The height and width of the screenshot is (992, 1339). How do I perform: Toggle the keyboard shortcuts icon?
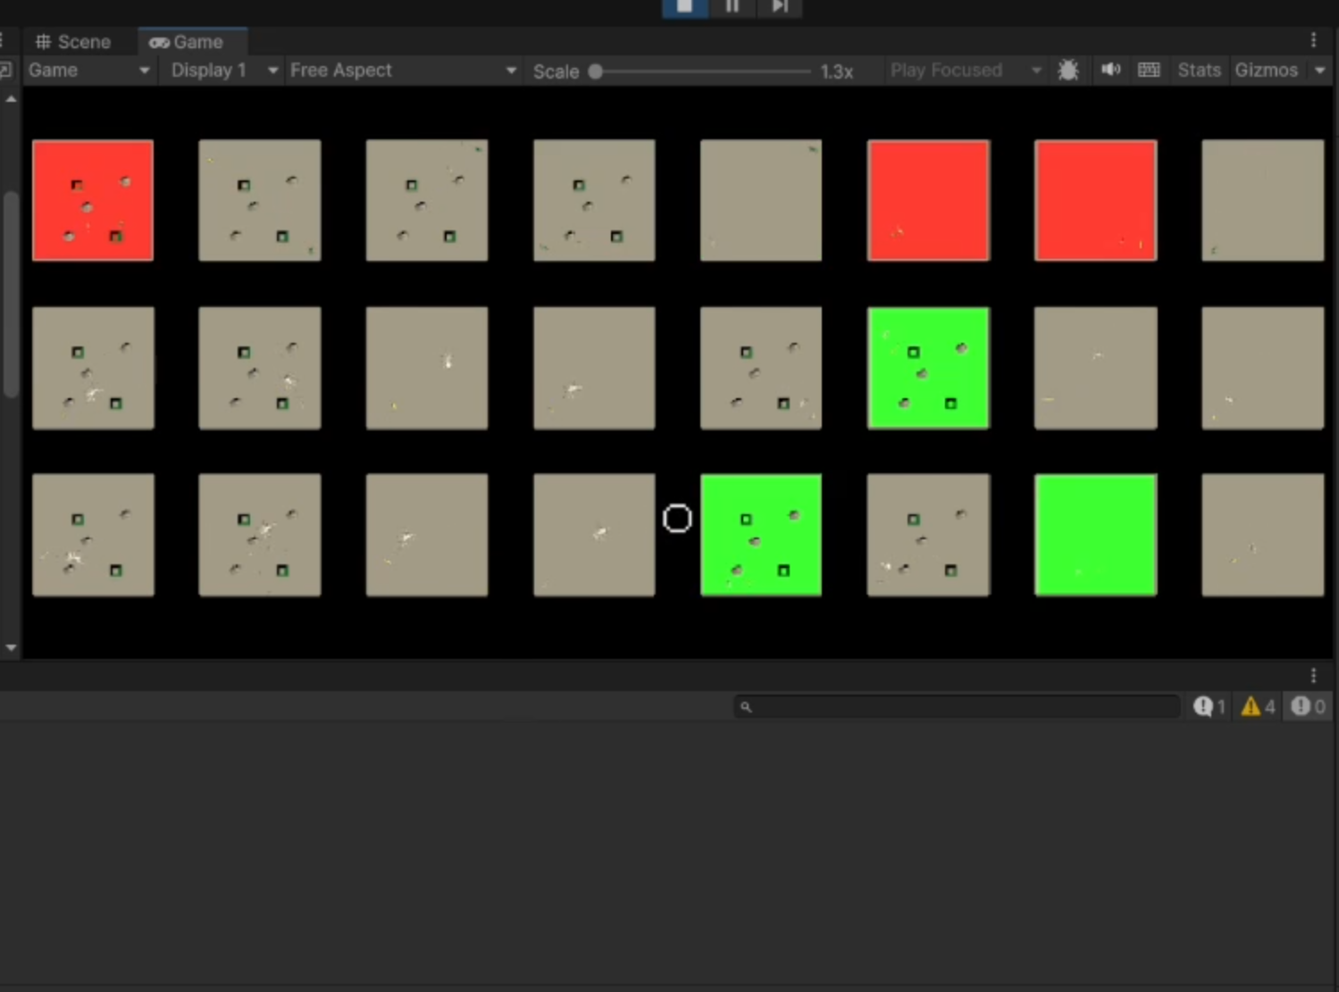tap(1150, 71)
